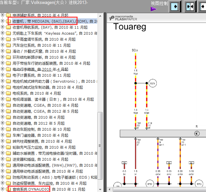Select 用于带挂车行驶的适配装置 entry
This screenshot has height=192, width=206.
point(51,63)
